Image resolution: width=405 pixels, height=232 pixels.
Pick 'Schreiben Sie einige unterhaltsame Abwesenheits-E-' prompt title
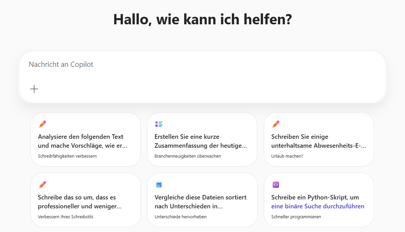[x=318, y=141]
